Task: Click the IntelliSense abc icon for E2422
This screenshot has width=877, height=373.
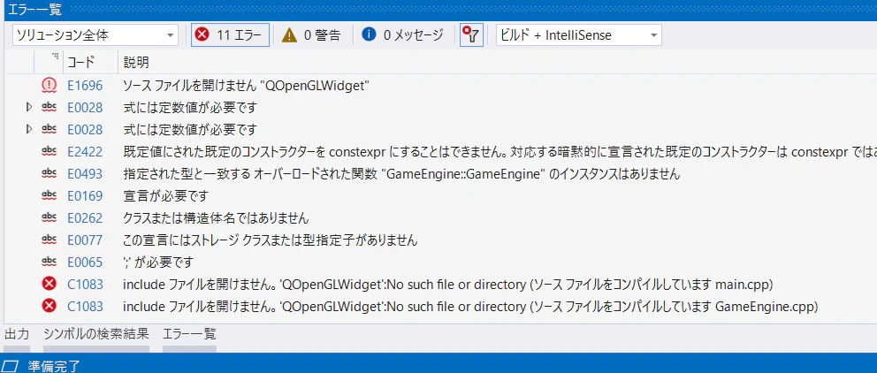Action: (x=50, y=151)
